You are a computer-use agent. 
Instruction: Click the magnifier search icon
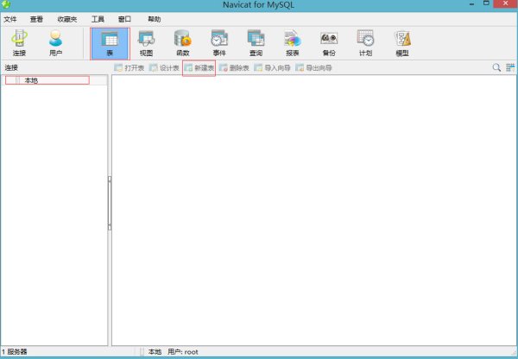496,67
